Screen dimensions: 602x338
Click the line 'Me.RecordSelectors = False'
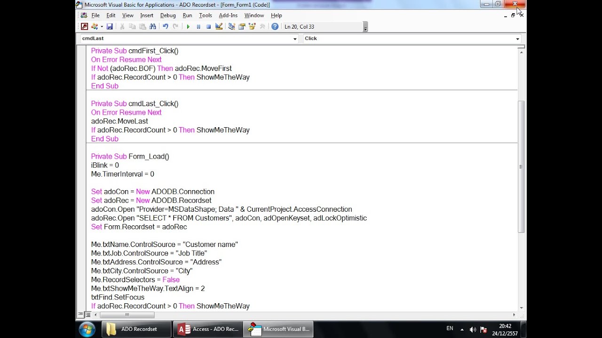[135, 279]
